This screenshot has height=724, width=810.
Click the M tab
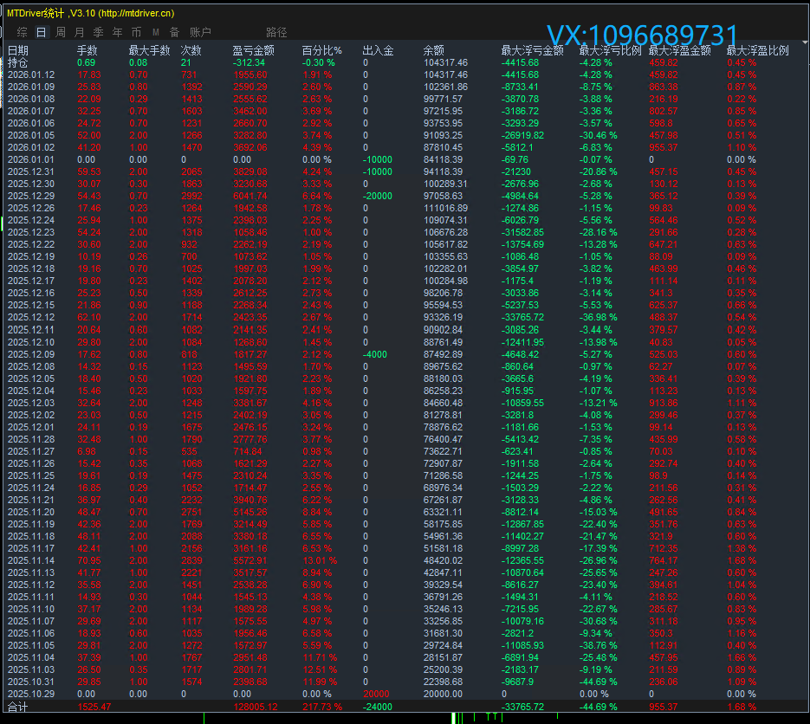pos(156,32)
